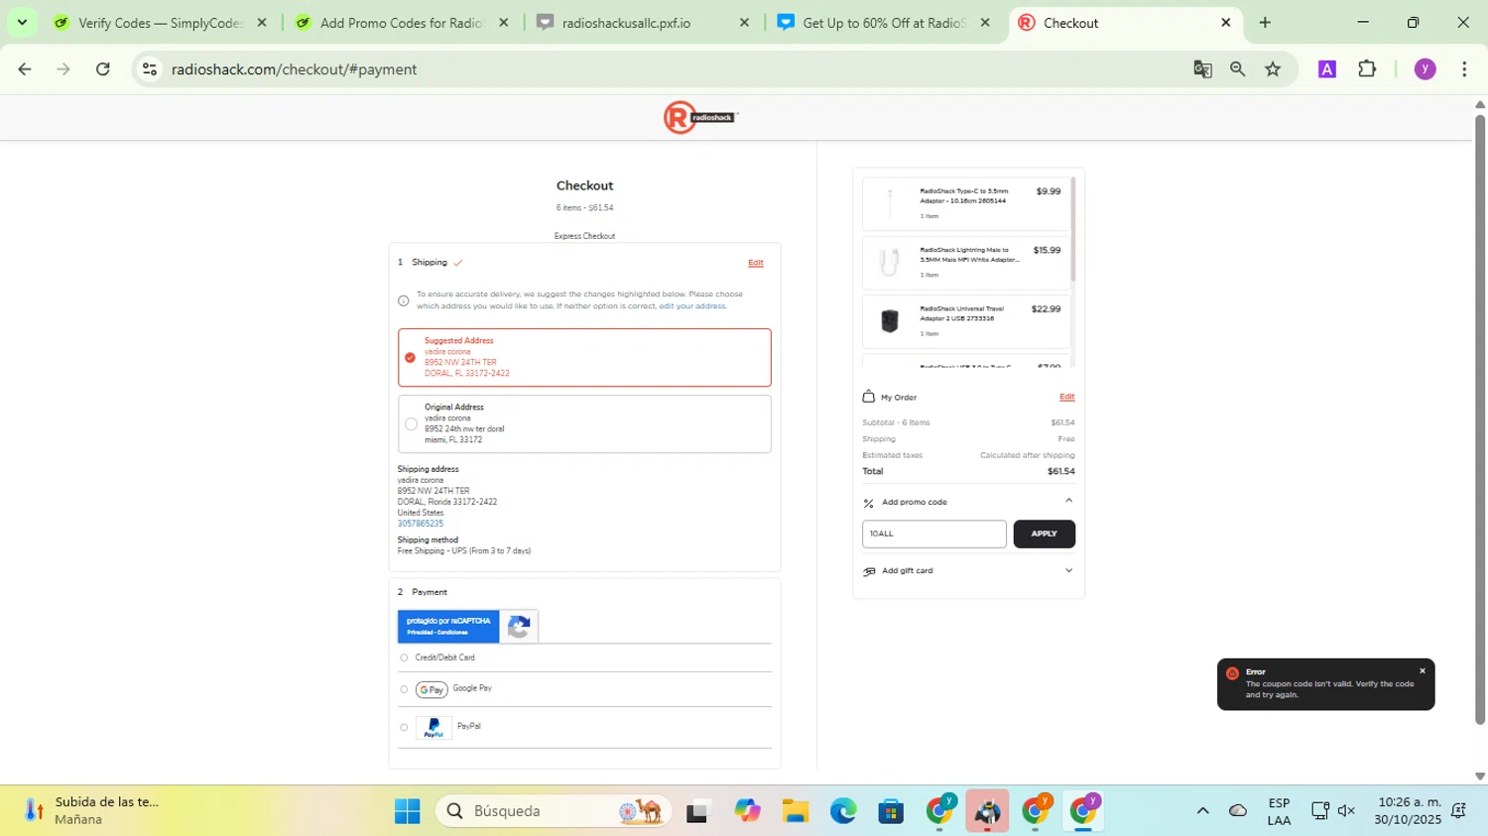Screen dimensions: 1488x836
Task: Collapse the Add promo code section
Action: tap(1068, 501)
